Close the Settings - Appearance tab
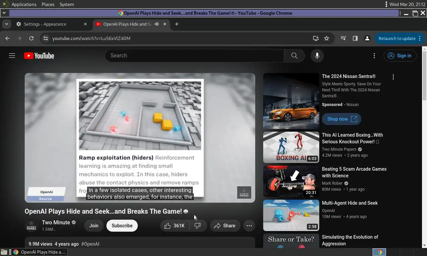This screenshot has width=427, height=256. coord(85,24)
